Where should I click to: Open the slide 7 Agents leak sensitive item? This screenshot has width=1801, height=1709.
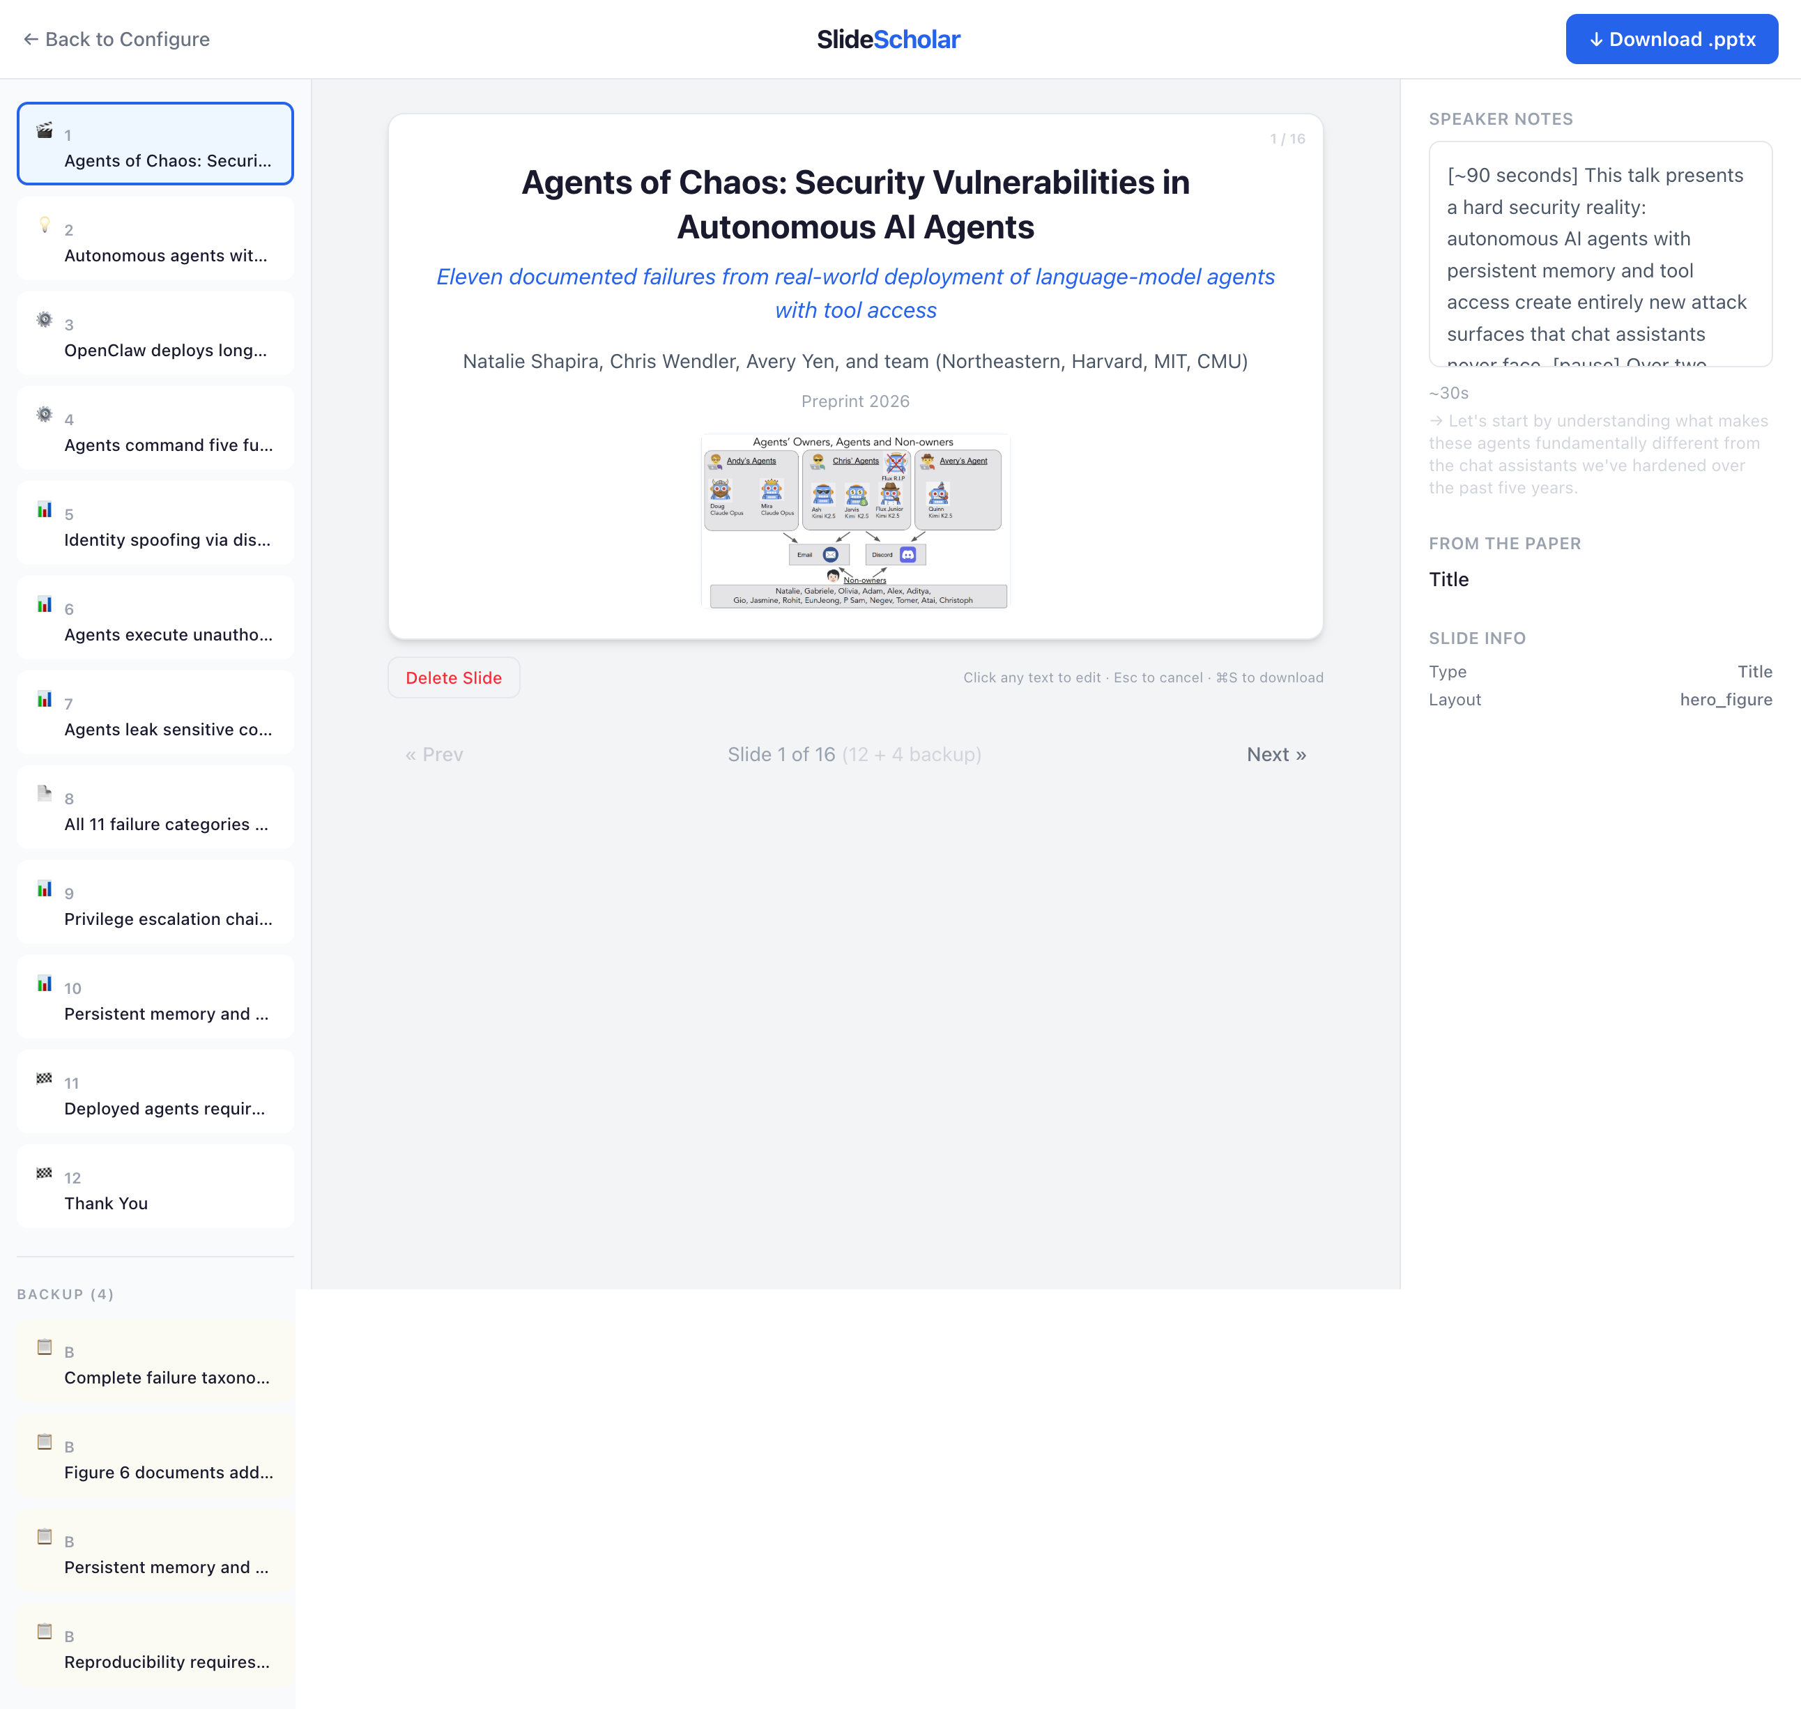155,713
